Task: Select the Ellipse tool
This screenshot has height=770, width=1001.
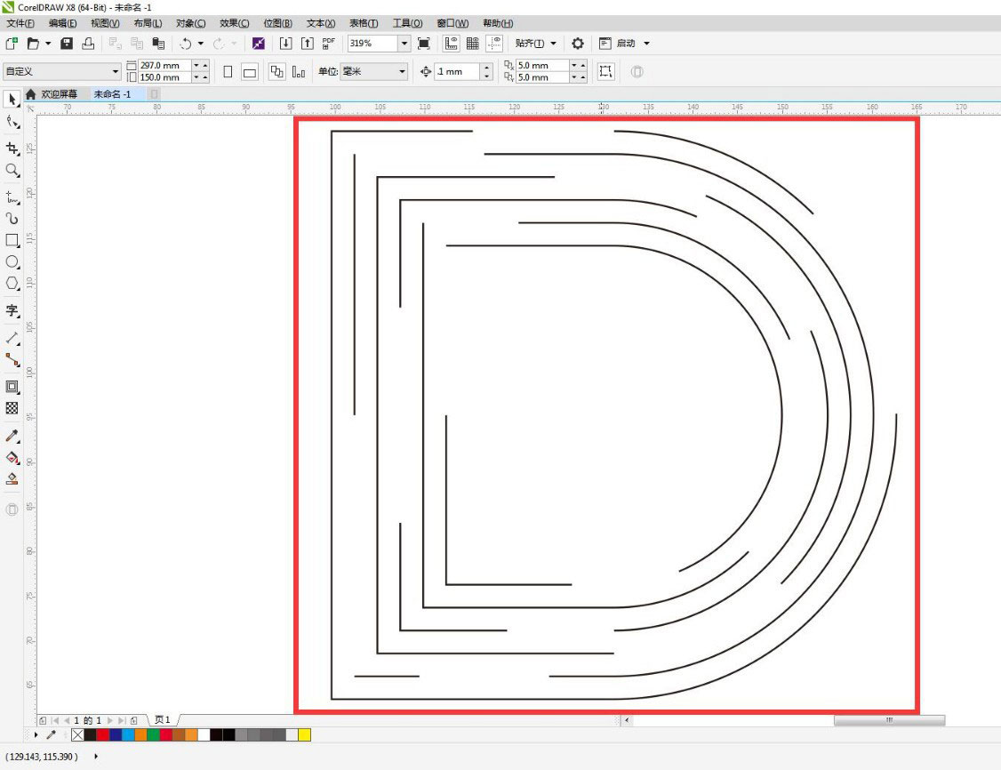Action: click(x=12, y=263)
